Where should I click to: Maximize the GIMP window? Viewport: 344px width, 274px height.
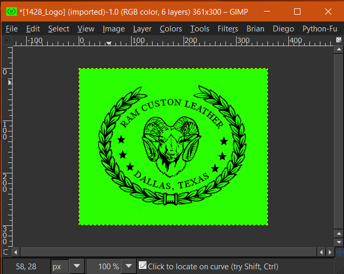point(297,12)
